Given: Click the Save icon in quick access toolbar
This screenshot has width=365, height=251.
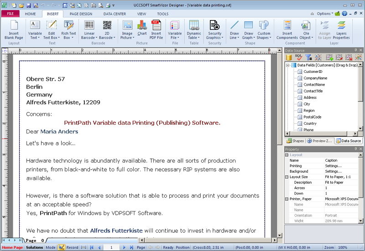Looking at the screenshot, I should point(28,5).
